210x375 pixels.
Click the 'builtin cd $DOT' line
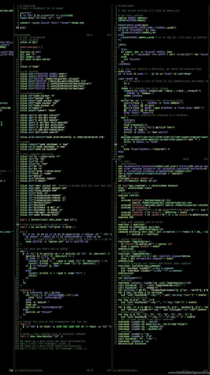click(x=30, y=52)
